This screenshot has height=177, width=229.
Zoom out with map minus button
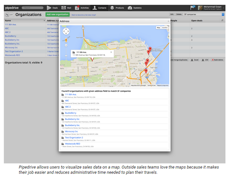point(66,72)
